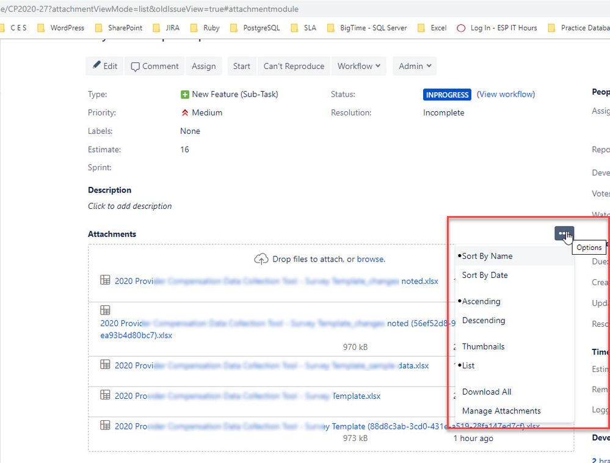Open the Practice Database bookmark folder
The image size is (610, 463).
point(579,28)
